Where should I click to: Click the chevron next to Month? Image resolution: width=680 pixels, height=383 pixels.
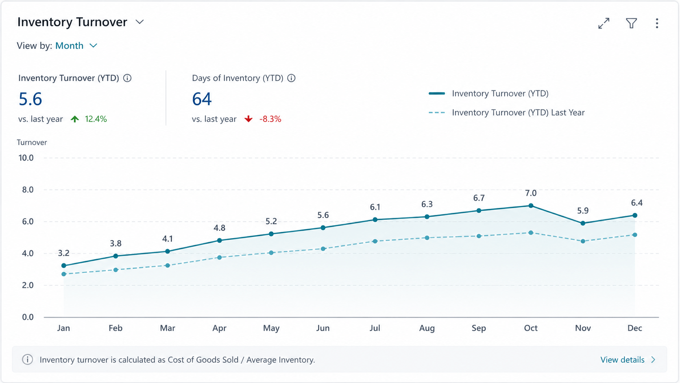coord(93,46)
